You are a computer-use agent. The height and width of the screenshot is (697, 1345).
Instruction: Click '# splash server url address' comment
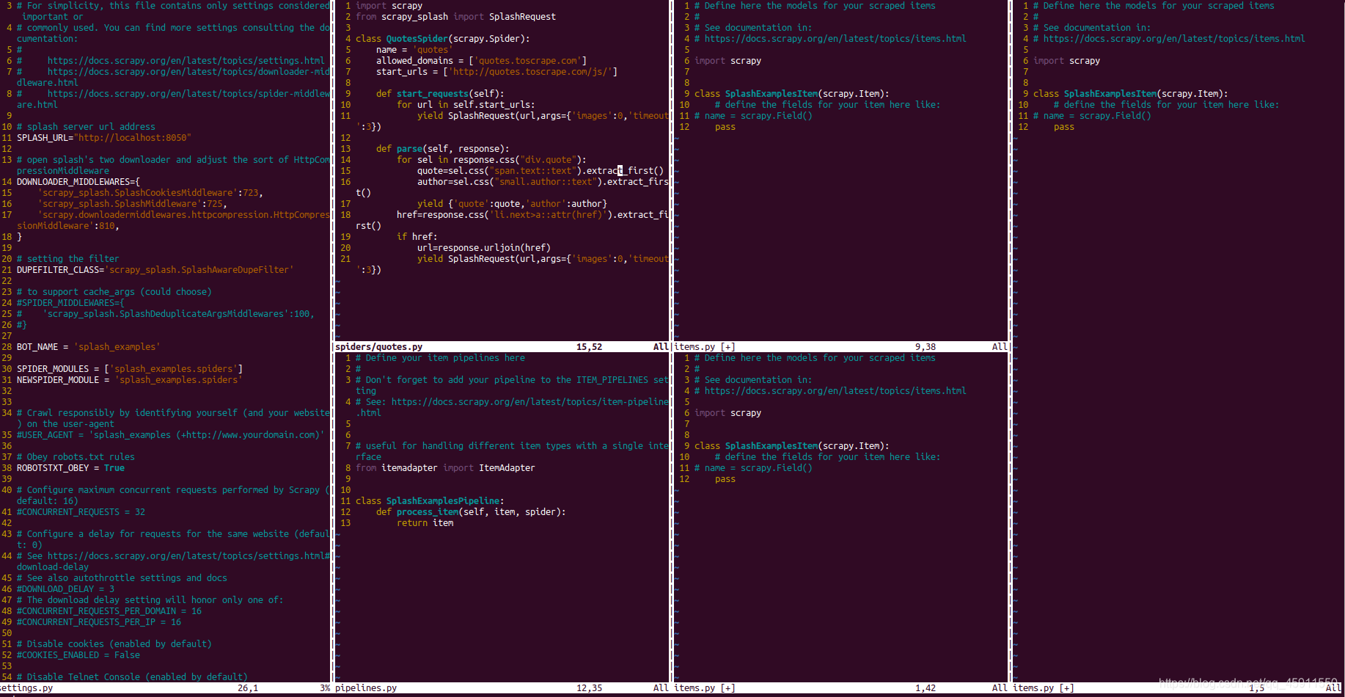(x=86, y=127)
